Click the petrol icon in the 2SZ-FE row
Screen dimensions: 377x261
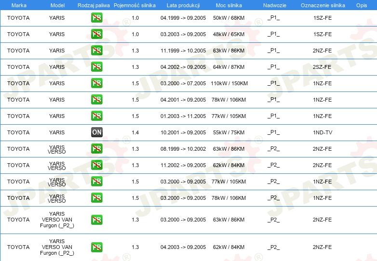point(96,67)
